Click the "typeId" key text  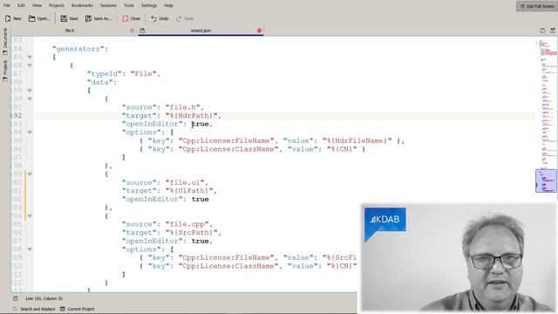tap(105, 73)
